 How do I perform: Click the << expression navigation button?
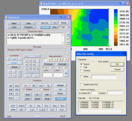[68, 35]
